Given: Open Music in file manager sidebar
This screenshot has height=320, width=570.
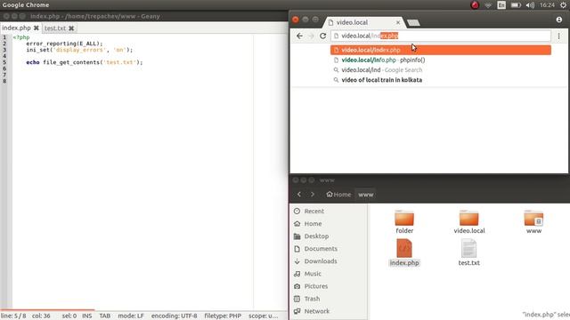Looking at the screenshot, I should click(313, 274).
